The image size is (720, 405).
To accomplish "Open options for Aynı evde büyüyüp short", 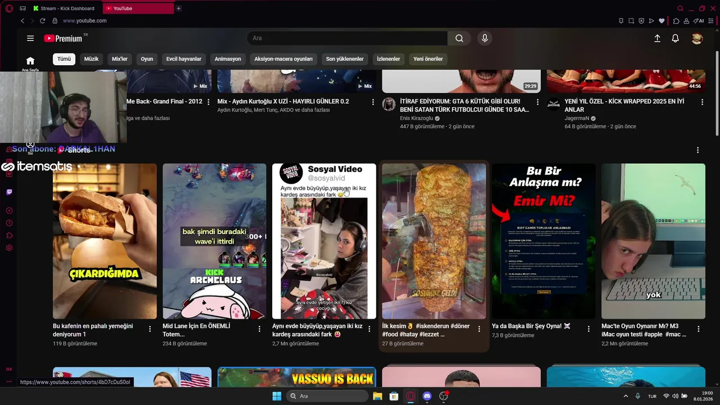I will click(x=369, y=328).
